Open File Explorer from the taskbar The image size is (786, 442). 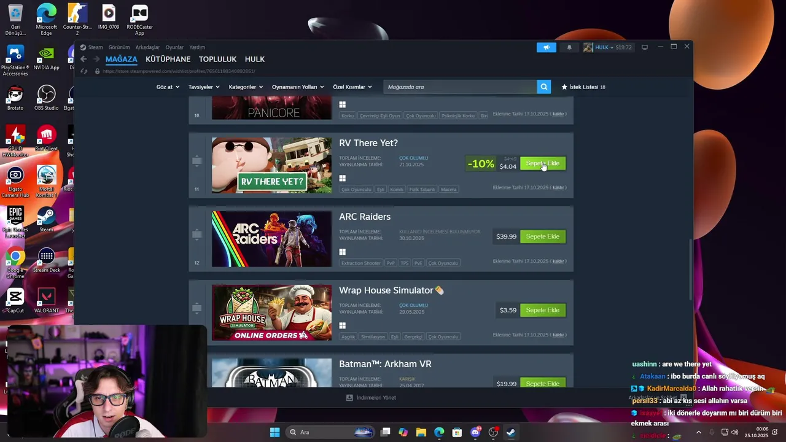click(421, 432)
